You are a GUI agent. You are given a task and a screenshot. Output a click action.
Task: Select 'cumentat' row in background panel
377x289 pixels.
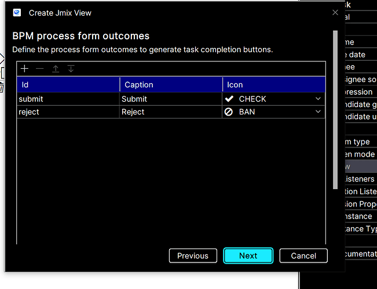(361, 254)
